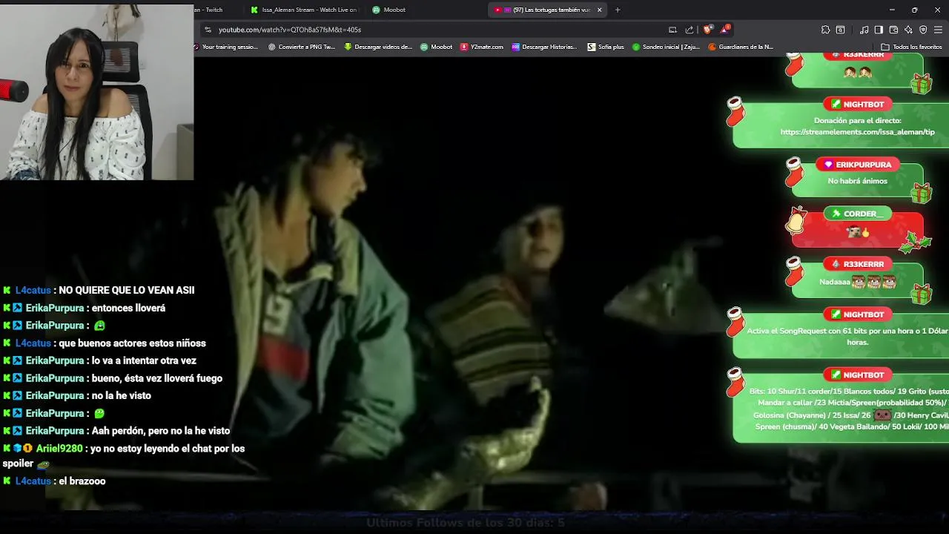
Task: Click the cast/screen icon in address bar
Action: click(x=672, y=30)
